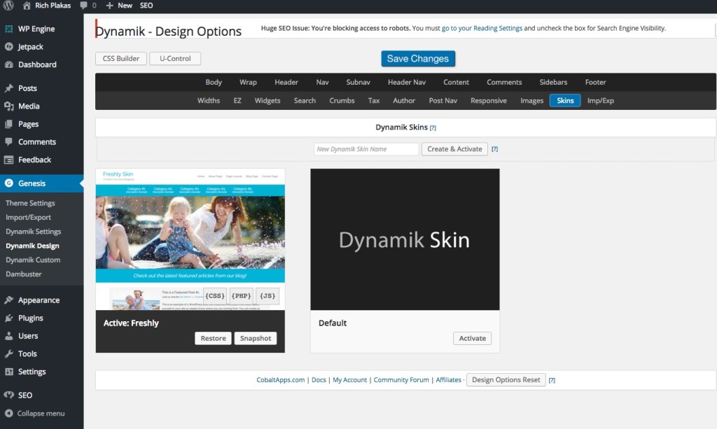
Task: Open Import/Export under Genesis
Action: click(28, 218)
